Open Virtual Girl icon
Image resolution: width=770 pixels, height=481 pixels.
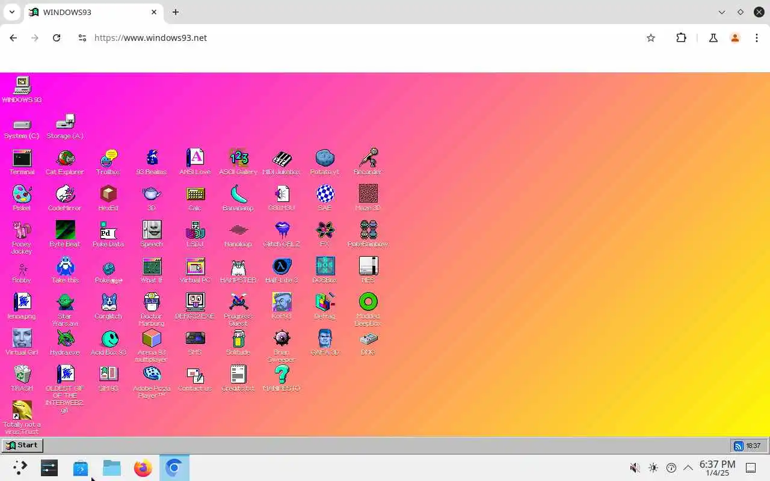point(22,343)
